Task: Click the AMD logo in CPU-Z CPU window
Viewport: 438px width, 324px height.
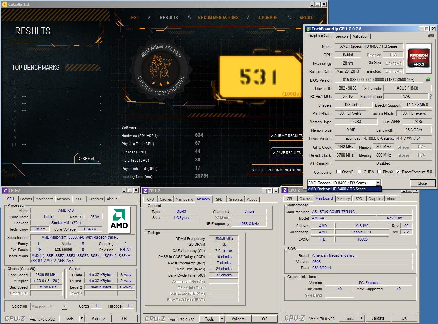Action: click(119, 219)
